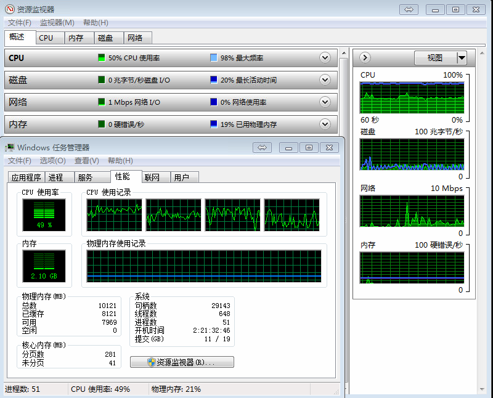Click the second CPU 使用记录 core graph
Screen dimensions: 493x398
(173, 215)
